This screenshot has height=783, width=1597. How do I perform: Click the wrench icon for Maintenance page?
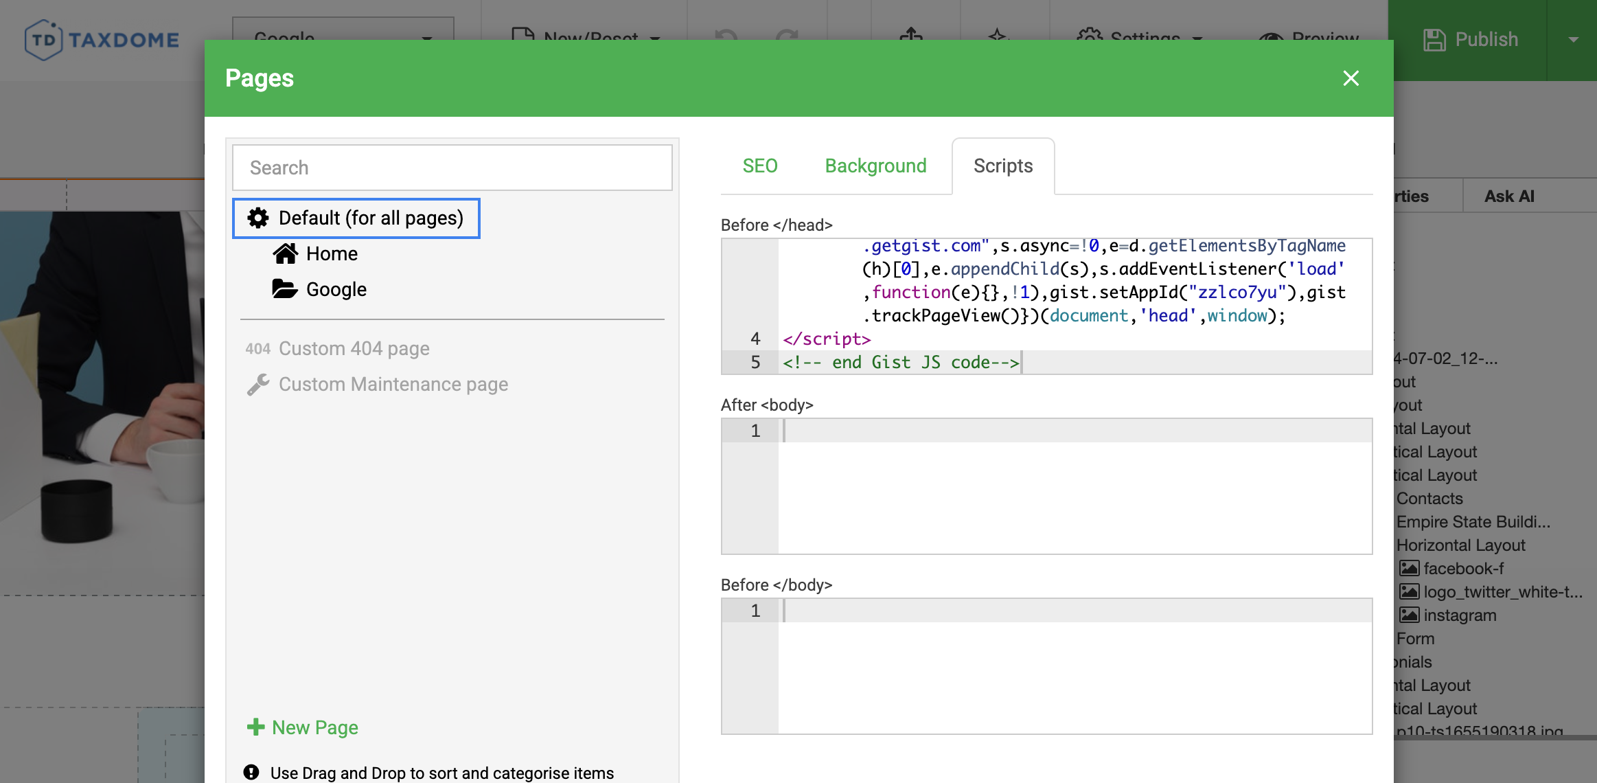coord(258,385)
